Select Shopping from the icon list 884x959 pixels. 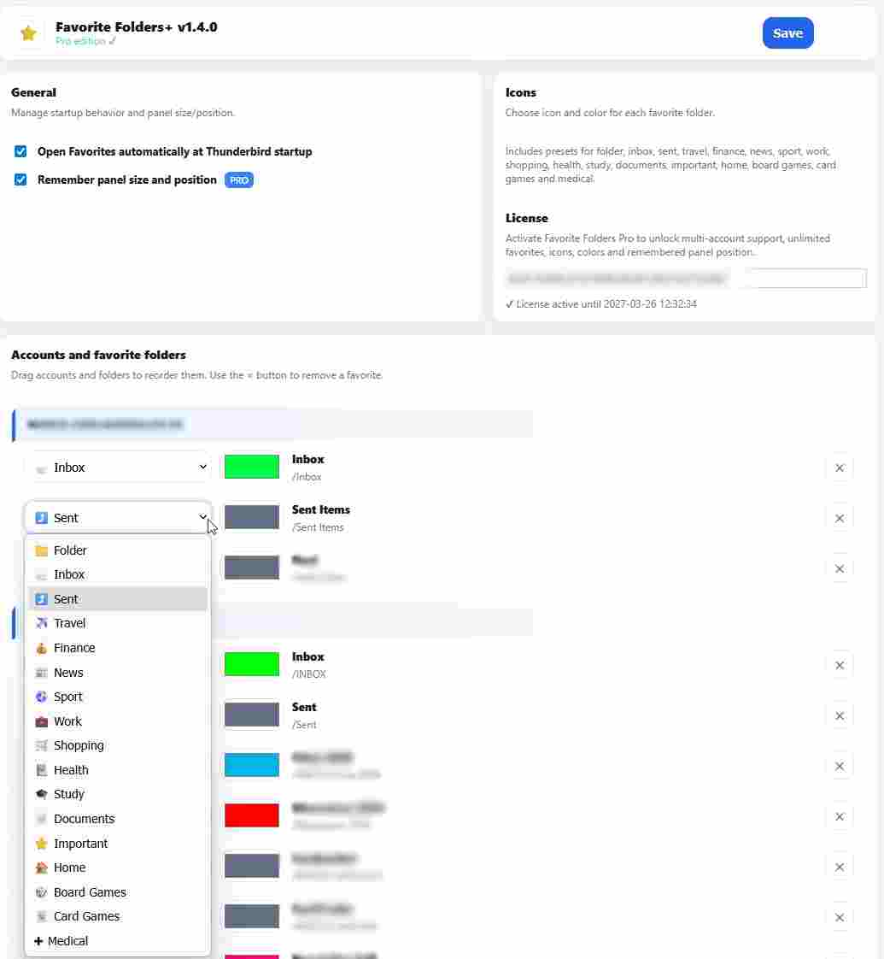click(79, 746)
